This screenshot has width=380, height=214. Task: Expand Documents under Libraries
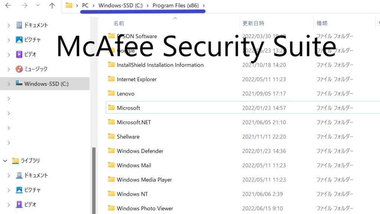click(x=9, y=175)
